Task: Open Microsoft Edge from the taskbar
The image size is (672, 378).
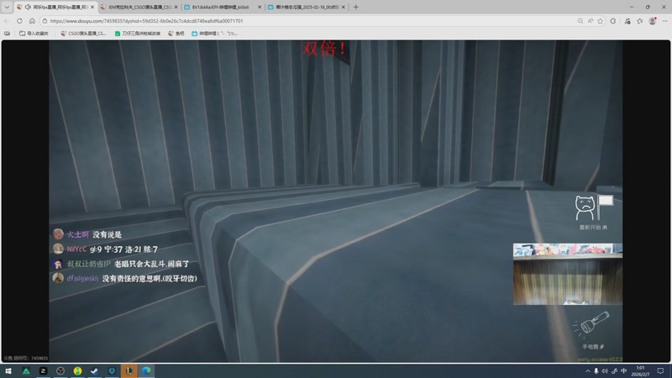Action: pyautogui.click(x=146, y=370)
